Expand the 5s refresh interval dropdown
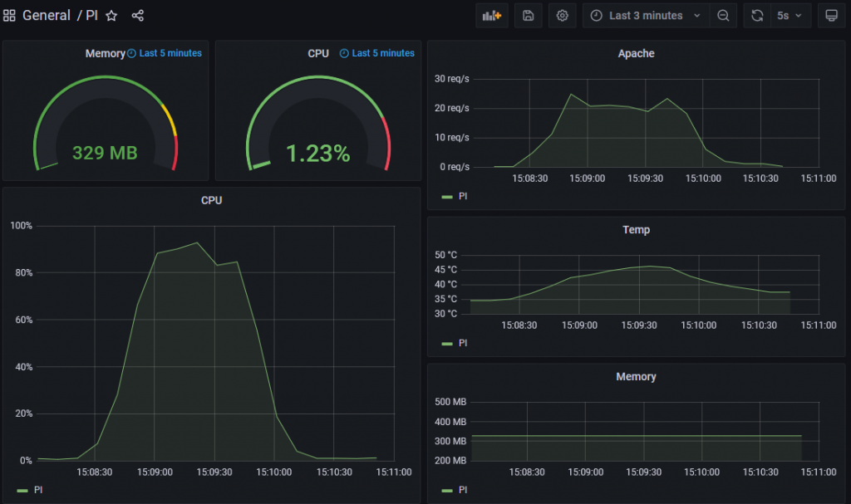The image size is (851, 504). (x=790, y=16)
